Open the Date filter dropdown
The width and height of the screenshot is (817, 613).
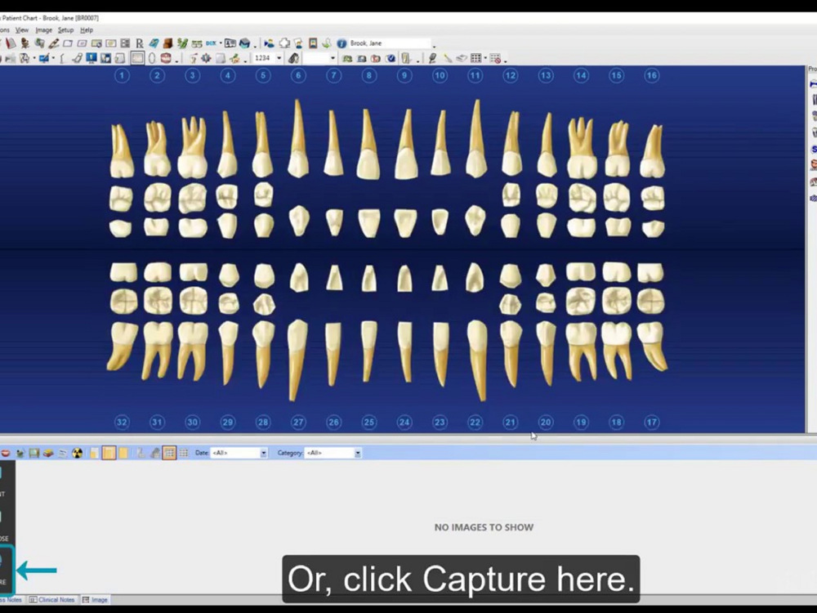click(x=264, y=453)
